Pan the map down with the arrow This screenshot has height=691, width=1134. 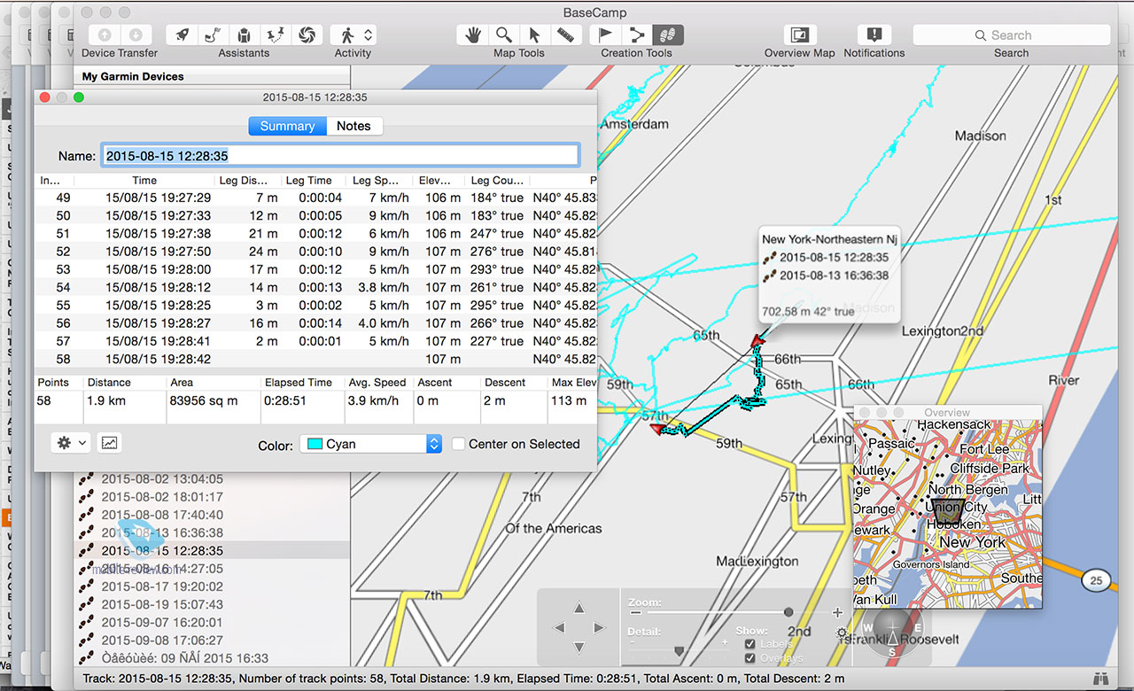click(579, 648)
